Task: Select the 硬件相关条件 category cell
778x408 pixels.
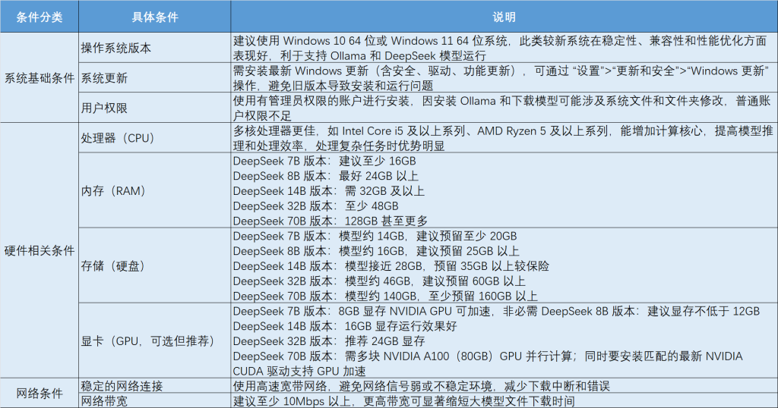Action: click(x=39, y=250)
